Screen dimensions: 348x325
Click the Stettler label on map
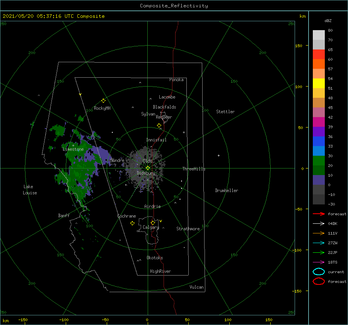(x=225, y=112)
